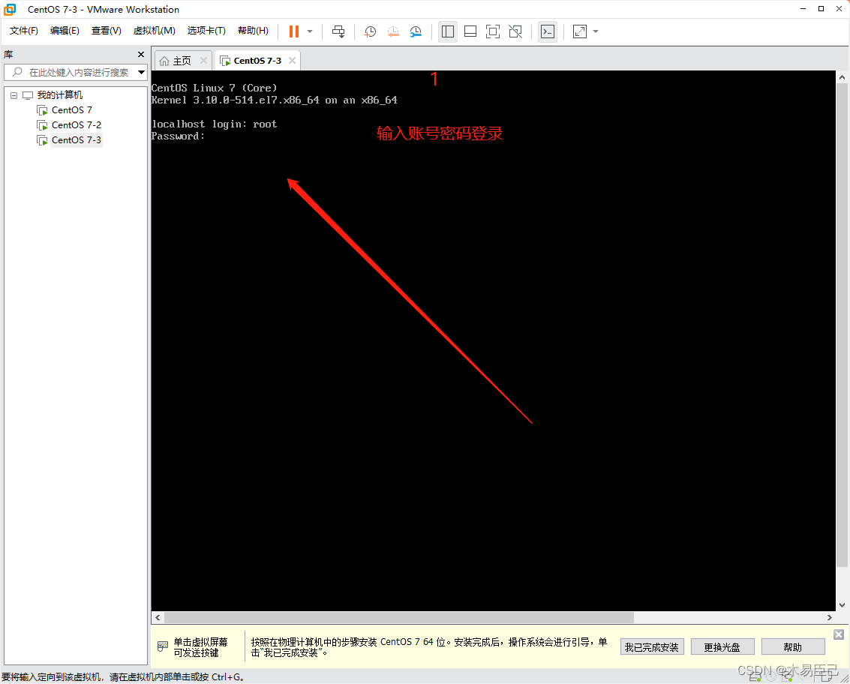Close the 主页 tab

pos(204,61)
